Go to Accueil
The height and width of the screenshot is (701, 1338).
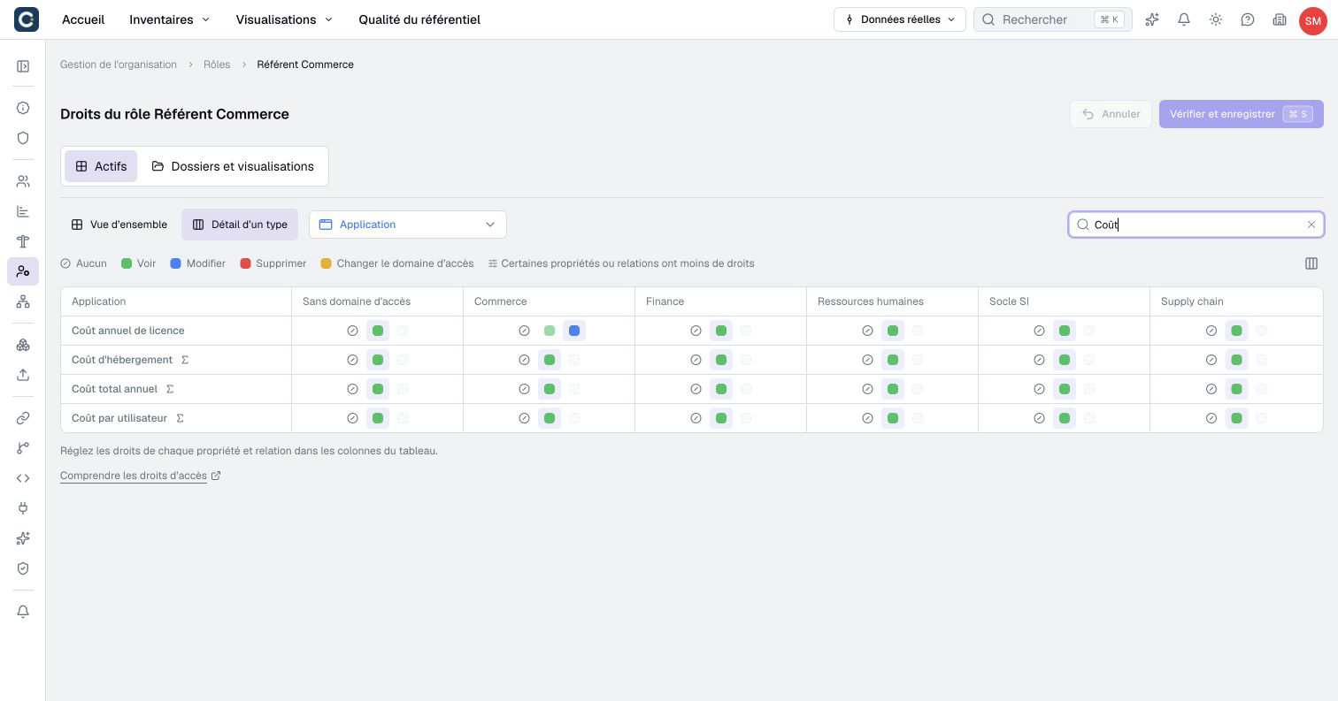tap(83, 19)
